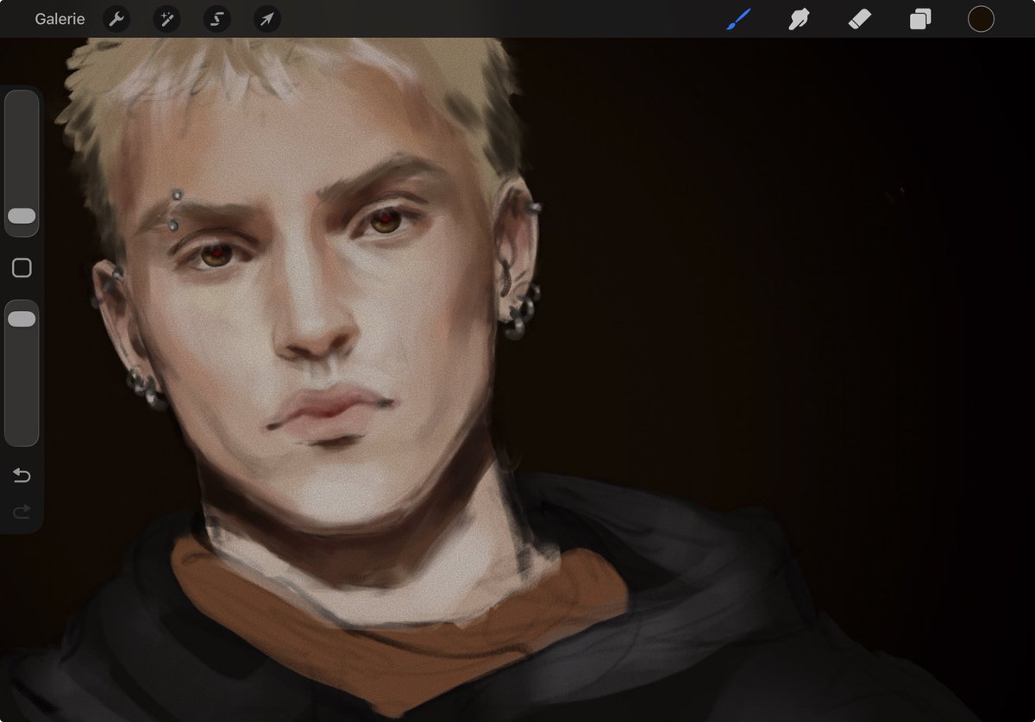1035x722 pixels.
Task: Open the Galerie view
Action: pyautogui.click(x=60, y=19)
